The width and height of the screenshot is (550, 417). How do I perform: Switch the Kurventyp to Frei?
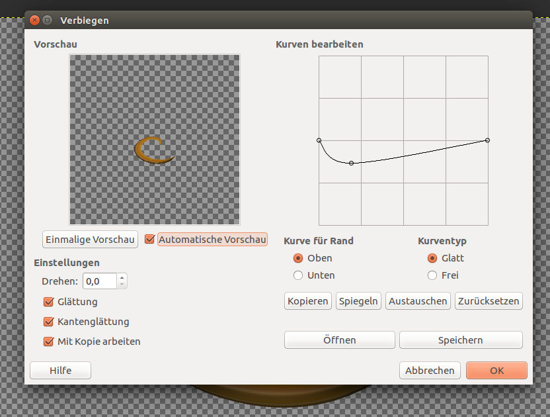point(432,275)
